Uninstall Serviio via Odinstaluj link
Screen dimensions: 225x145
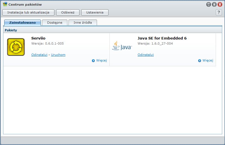39,55
